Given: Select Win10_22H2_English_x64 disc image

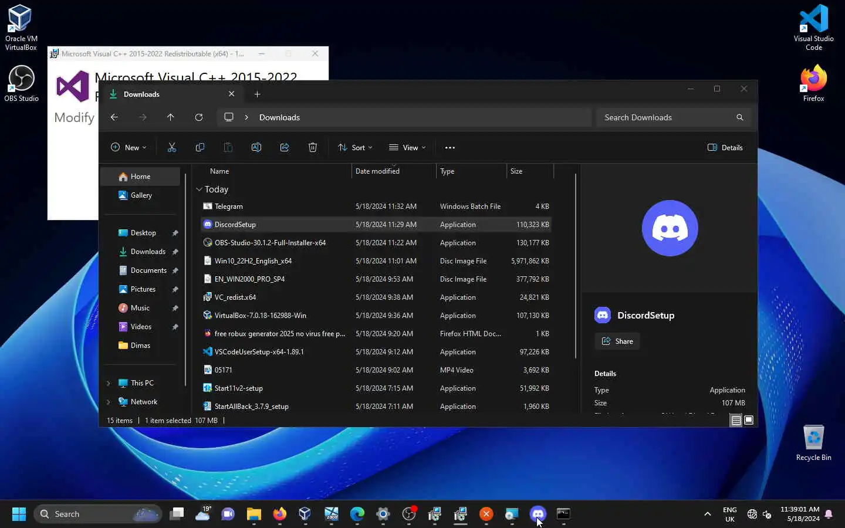Looking at the screenshot, I should 376,261.
